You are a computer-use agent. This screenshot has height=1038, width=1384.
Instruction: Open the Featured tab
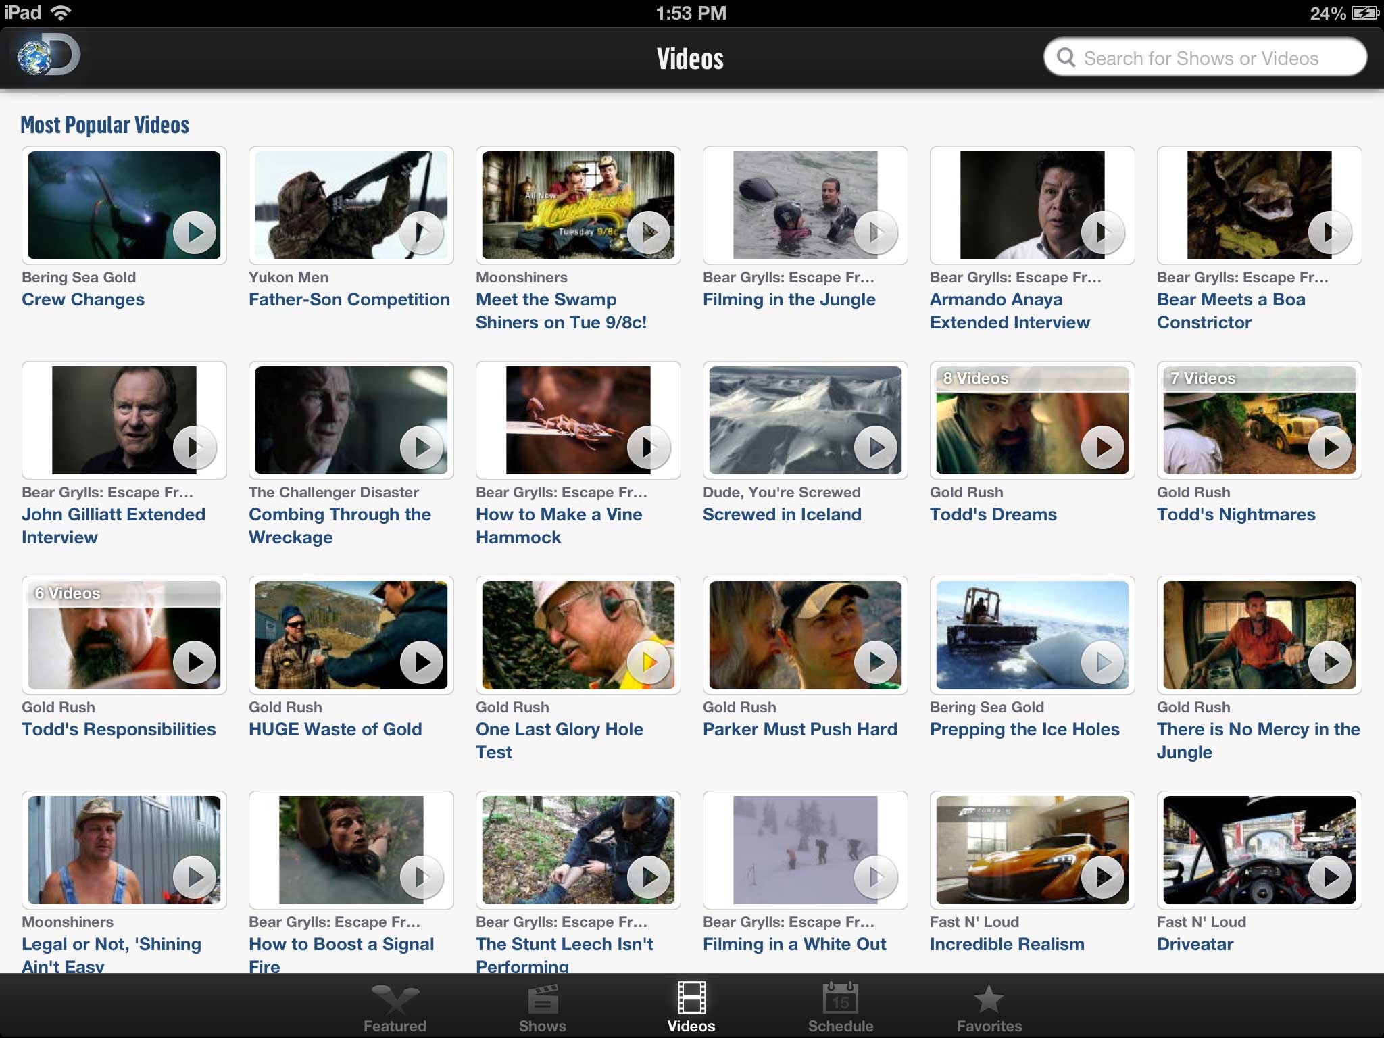[x=395, y=1008]
